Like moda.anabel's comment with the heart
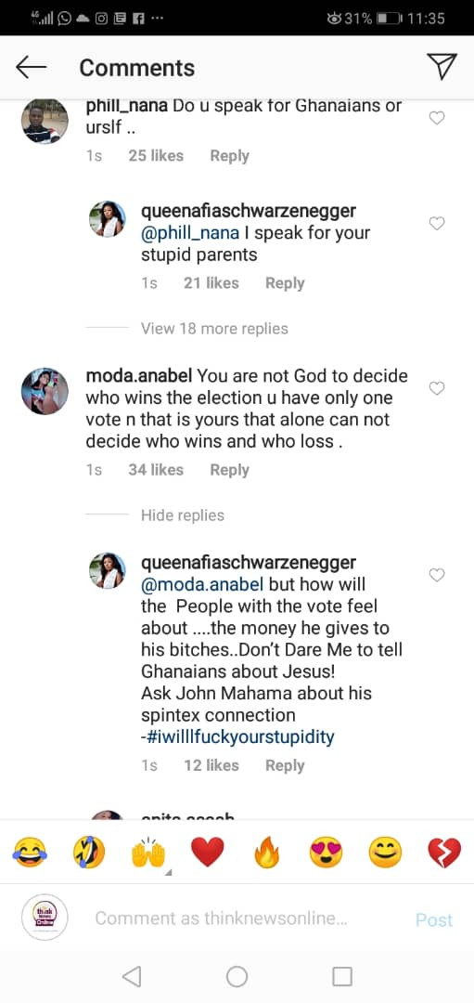474x1003 pixels. 436,388
